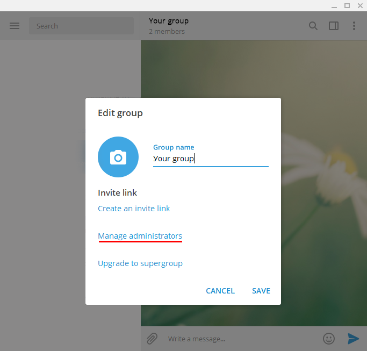Click the search magnifier icon in chat header
Viewport: 367px width, 351px height.
pyautogui.click(x=313, y=26)
